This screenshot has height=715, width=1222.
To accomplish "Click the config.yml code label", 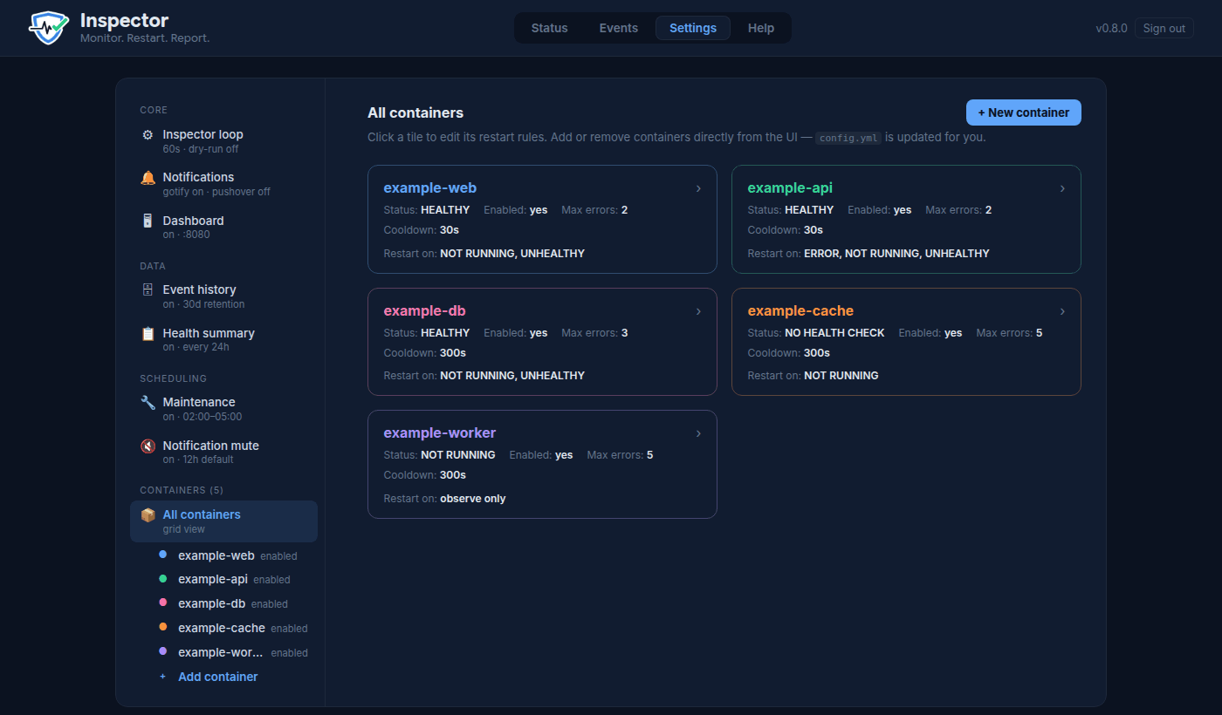I will [848, 138].
